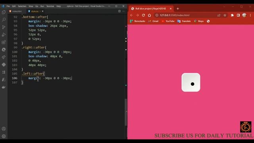254x143 pixels.
Task: Toggle the browser side panel icon
Action: tap(238, 15)
